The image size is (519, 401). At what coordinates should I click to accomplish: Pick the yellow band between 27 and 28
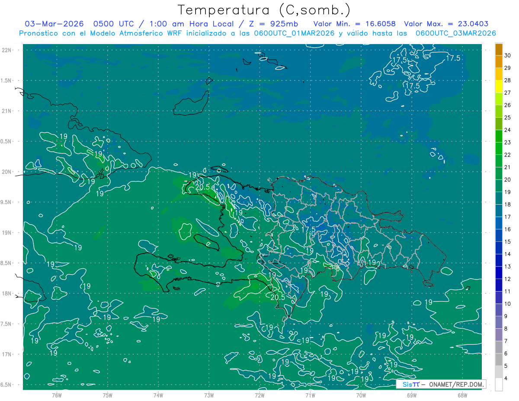coord(499,87)
